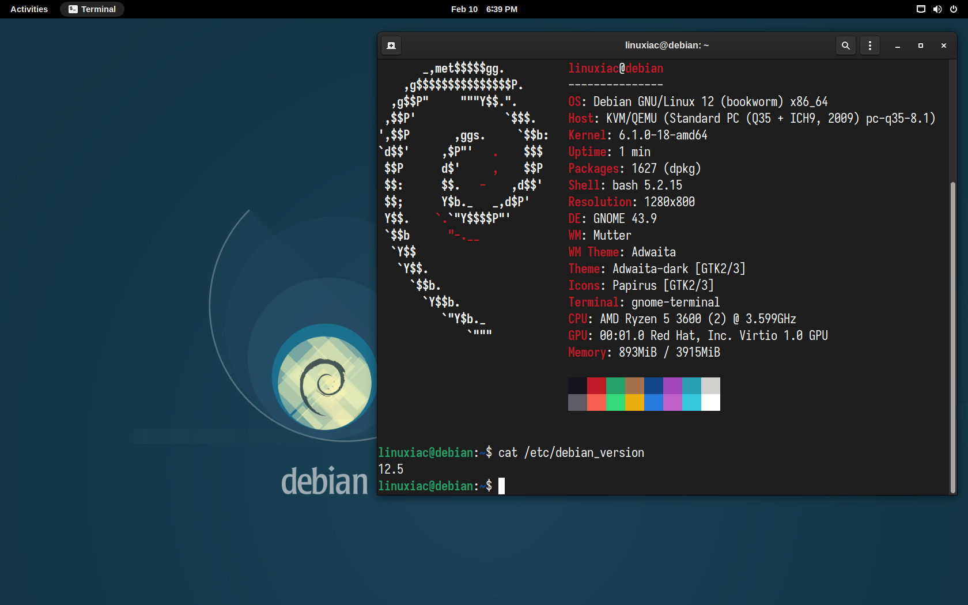Image resolution: width=968 pixels, height=605 pixels.
Task: Click the salmon color block in bottom row
Action: (x=596, y=403)
